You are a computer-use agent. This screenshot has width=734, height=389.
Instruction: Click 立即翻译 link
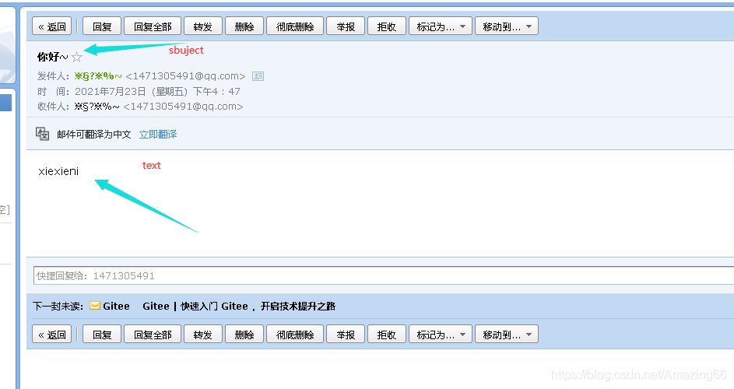tap(158, 135)
